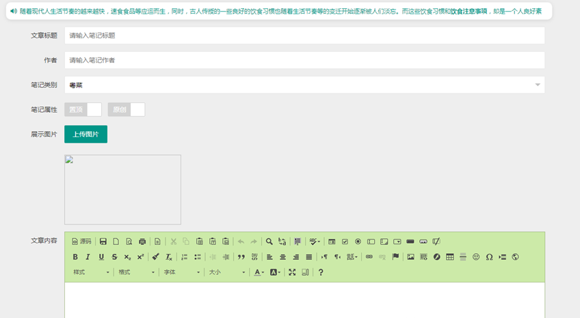Insert a selection field form element

tap(397, 242)
